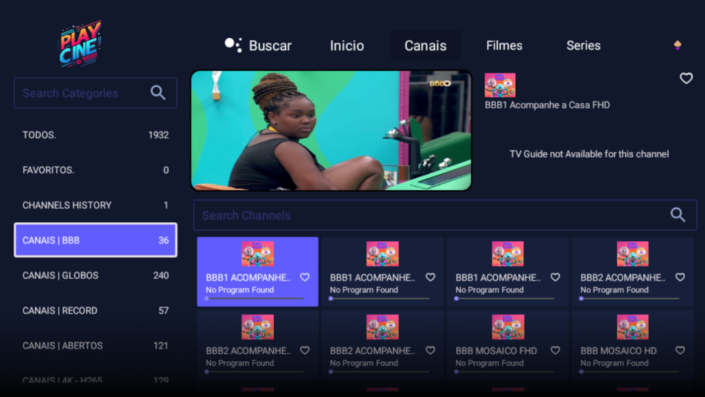Toggle favorite heart on highlighted BBB1 card

pos(305,277)
